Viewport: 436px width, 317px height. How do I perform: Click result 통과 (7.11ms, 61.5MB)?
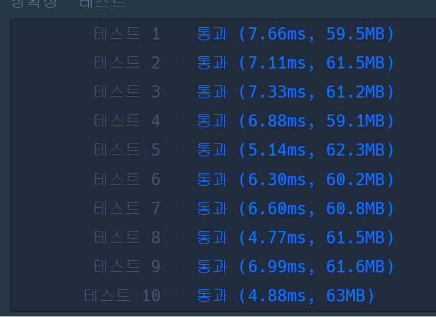click(295, 63)
